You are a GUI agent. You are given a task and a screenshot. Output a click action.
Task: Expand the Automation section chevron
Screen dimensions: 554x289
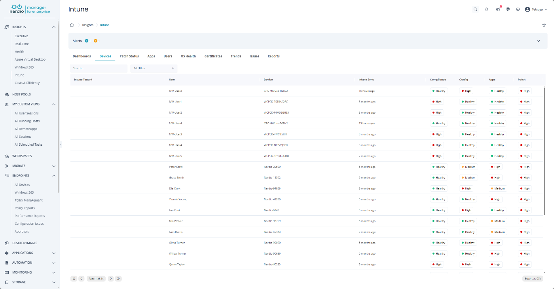(54, 262)
